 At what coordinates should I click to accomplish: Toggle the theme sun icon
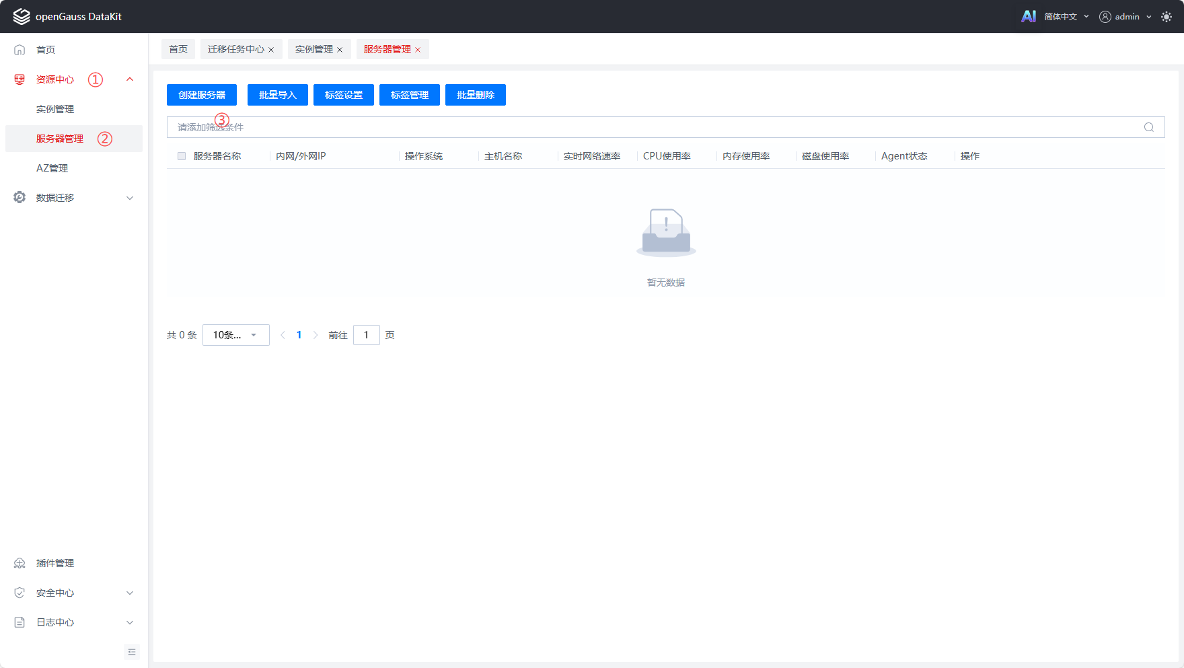tap(1167, 17)
